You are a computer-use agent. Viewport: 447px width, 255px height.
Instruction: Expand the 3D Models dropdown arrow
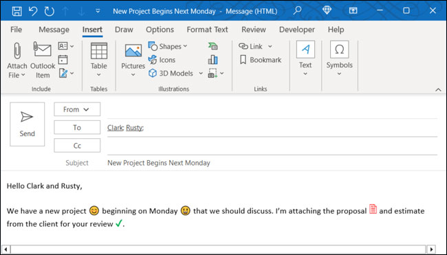point(201,74)
